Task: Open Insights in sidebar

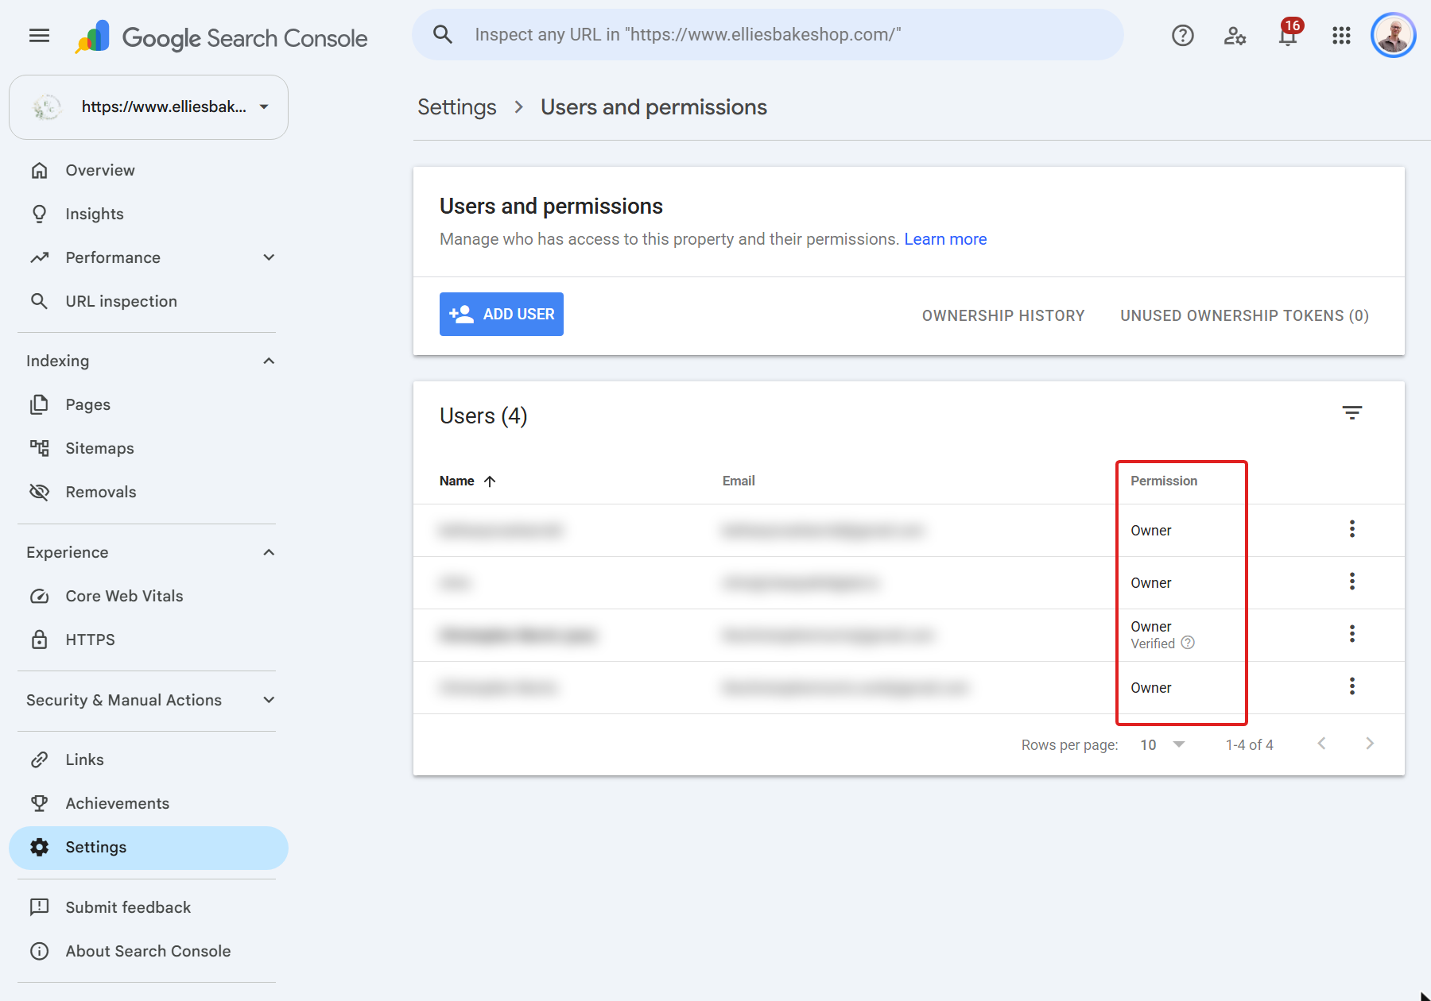Action: 149,214
